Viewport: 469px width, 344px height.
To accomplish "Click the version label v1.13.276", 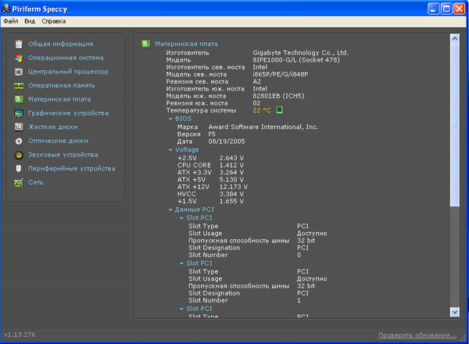I will [20, 335].
